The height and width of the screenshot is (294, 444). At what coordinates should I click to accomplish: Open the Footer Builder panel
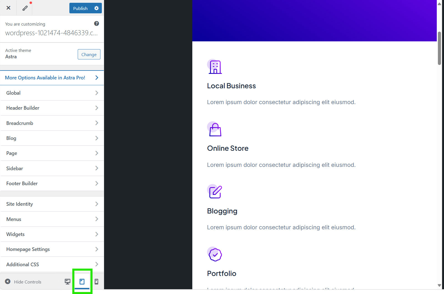(x=52, y=183)
